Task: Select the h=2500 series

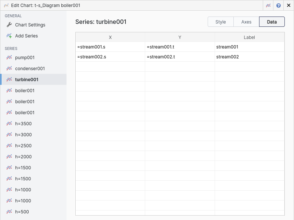Action: [23, 146]
